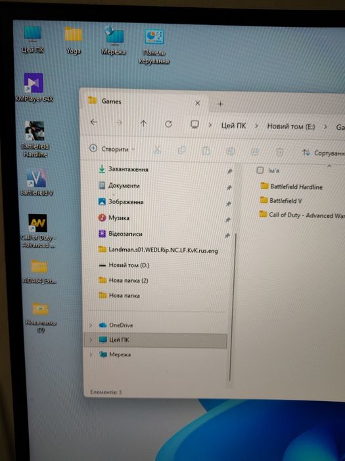
Task: Select Цей ПК in navigation pane
Action: (156, 340)
